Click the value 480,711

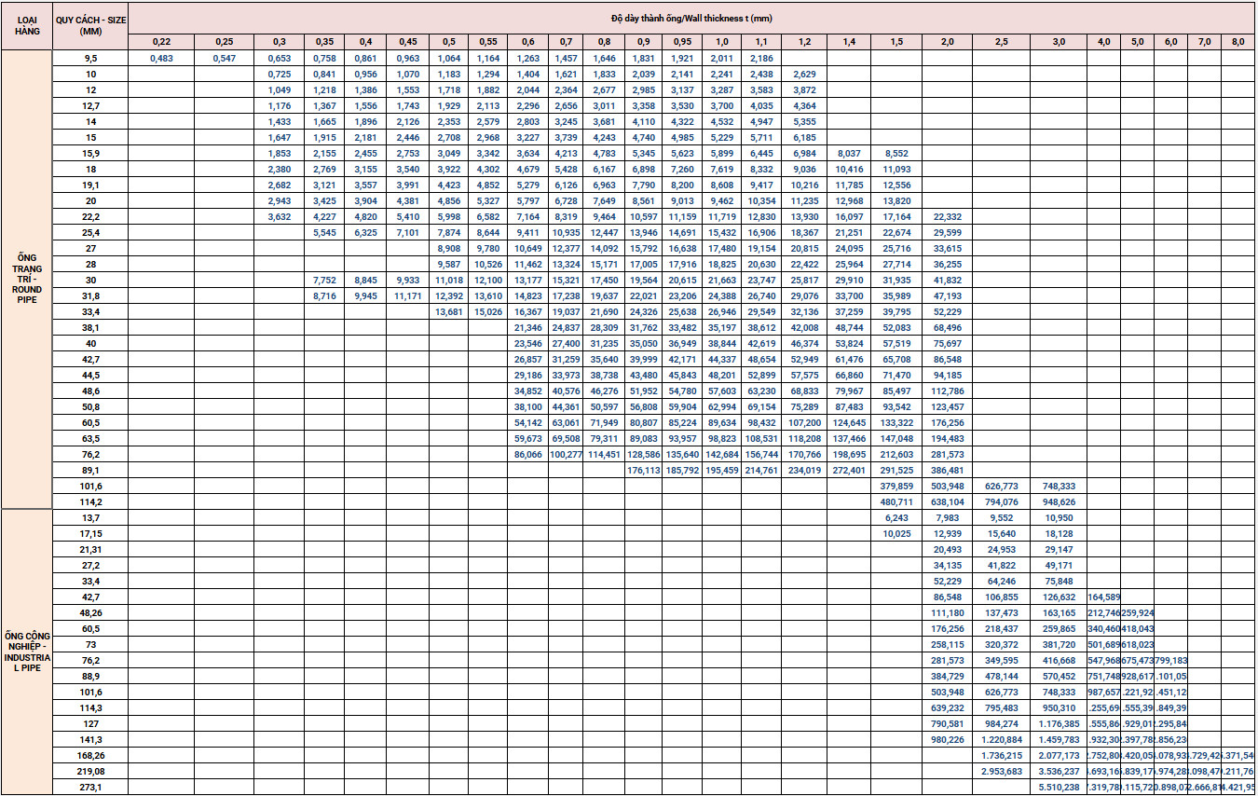pos(896,501)
